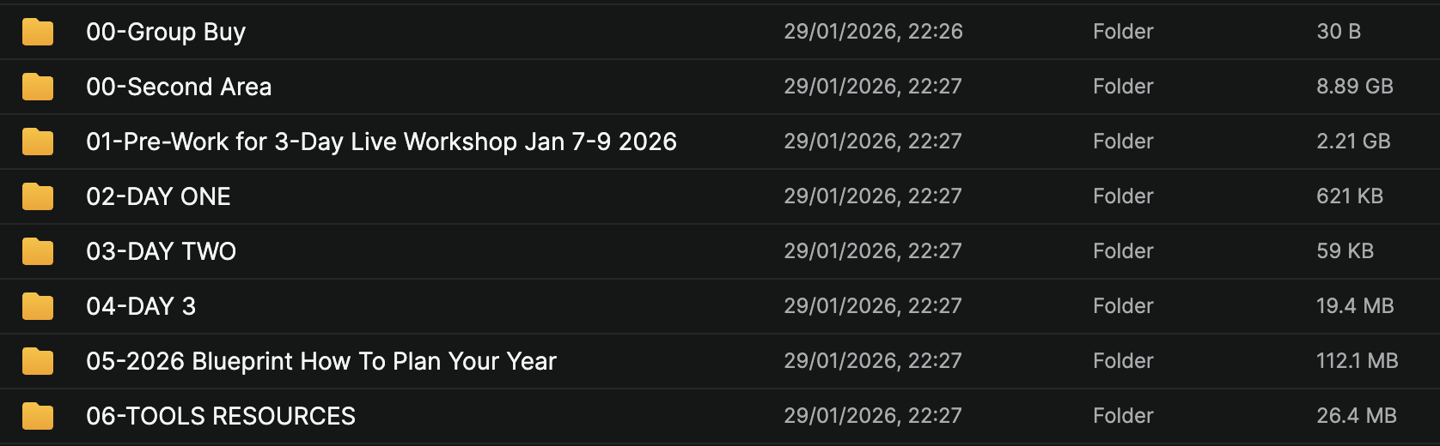
Task: Select the folder icon for 03-DAY TWO
Action: coord(38,251)
